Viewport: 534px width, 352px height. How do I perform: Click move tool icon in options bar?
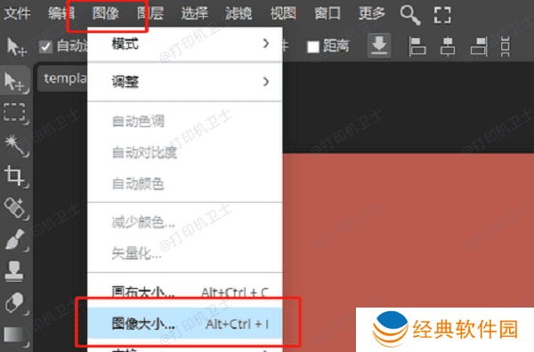tap(16, 46)
